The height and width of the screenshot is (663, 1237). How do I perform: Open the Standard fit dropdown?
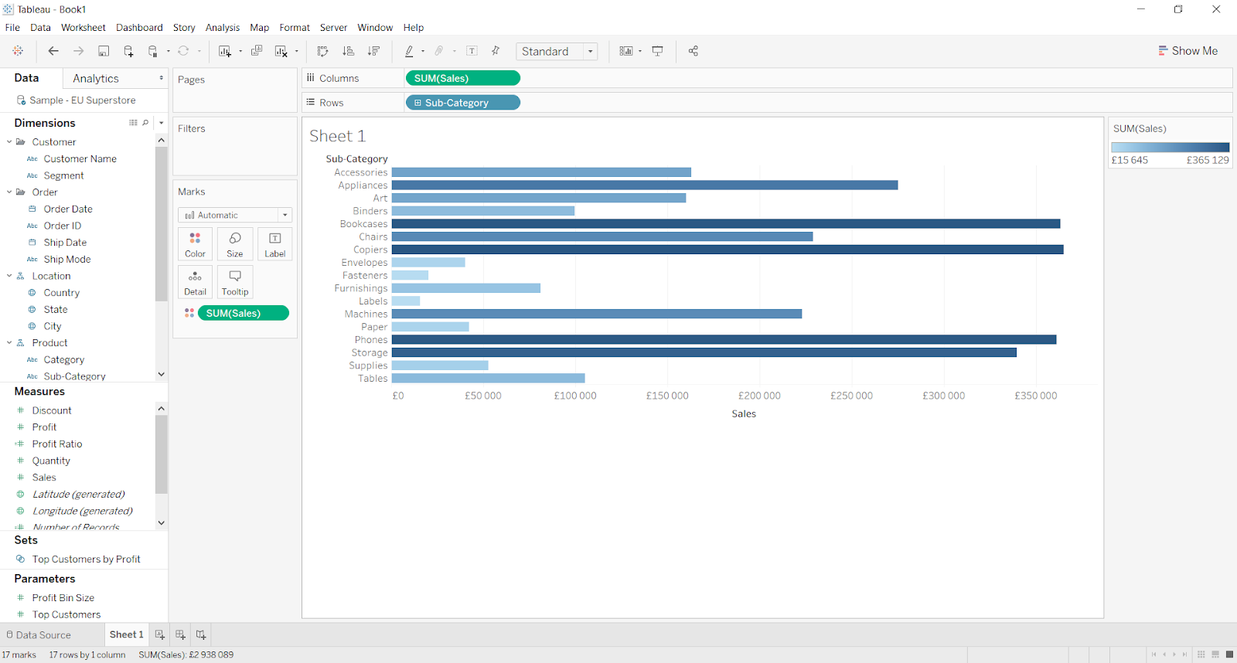tap(557, 51)
